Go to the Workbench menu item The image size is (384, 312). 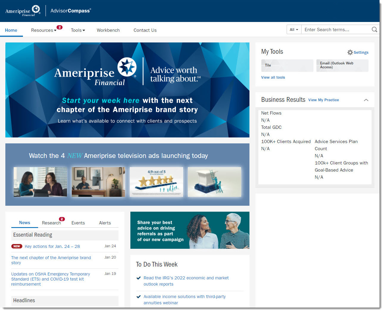(x=108, y=30)
